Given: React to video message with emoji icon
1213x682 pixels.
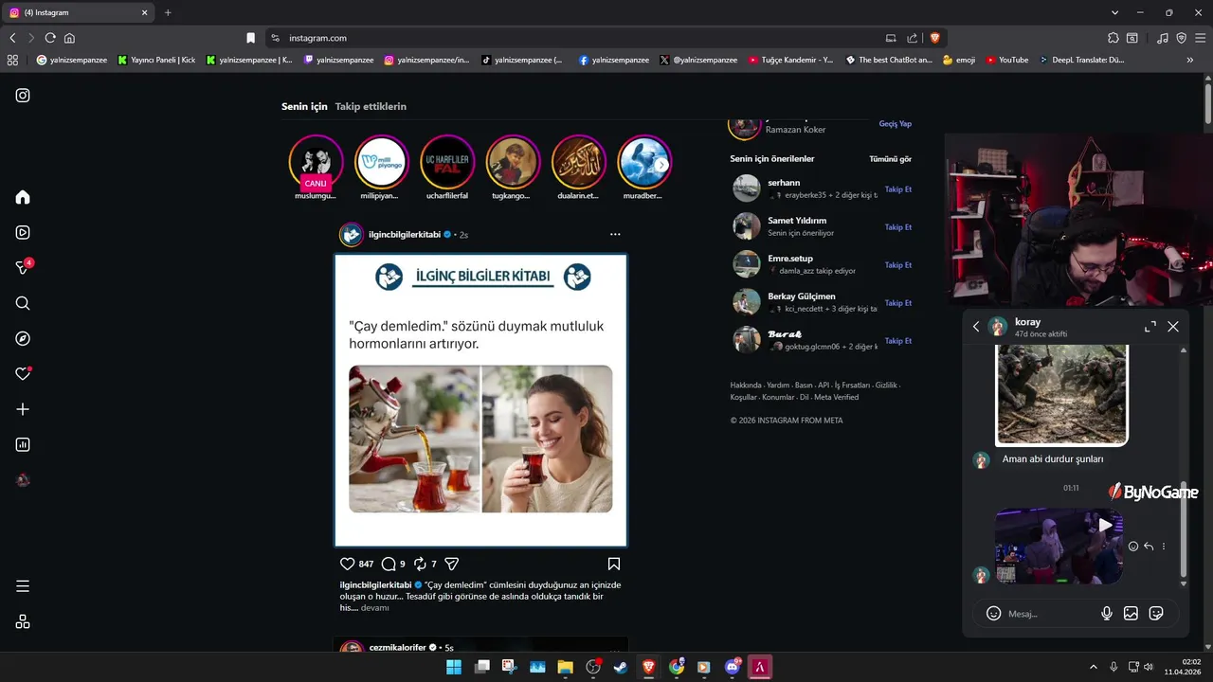Looking at the screenshot, I should point(1133,547).
